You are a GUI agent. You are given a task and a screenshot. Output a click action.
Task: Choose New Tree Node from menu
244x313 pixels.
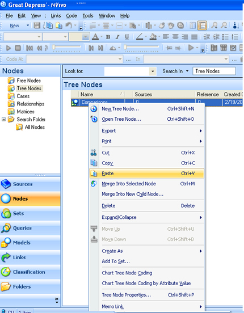[146, 109]
